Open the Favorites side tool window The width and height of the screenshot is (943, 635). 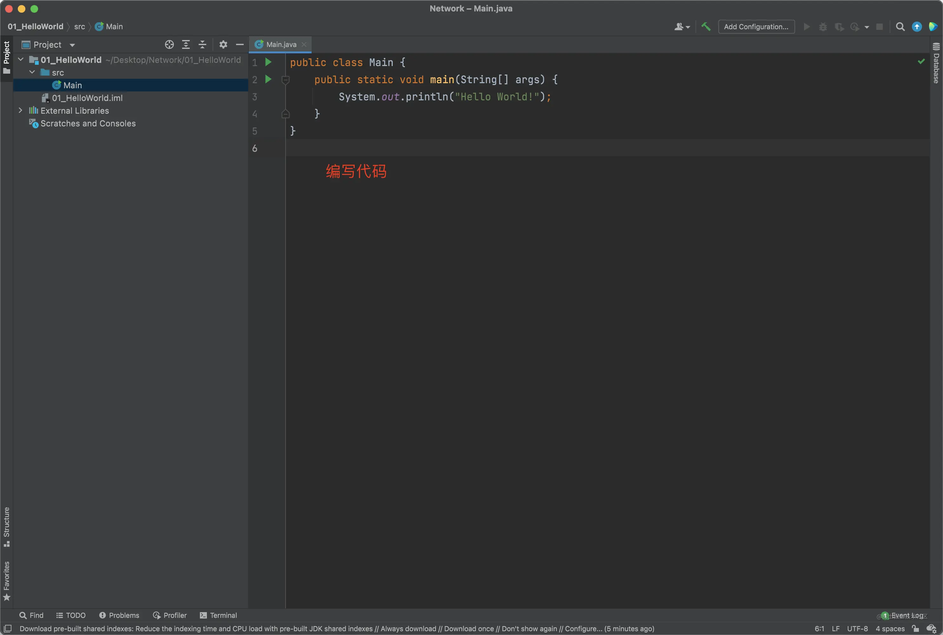click(6, 580)
